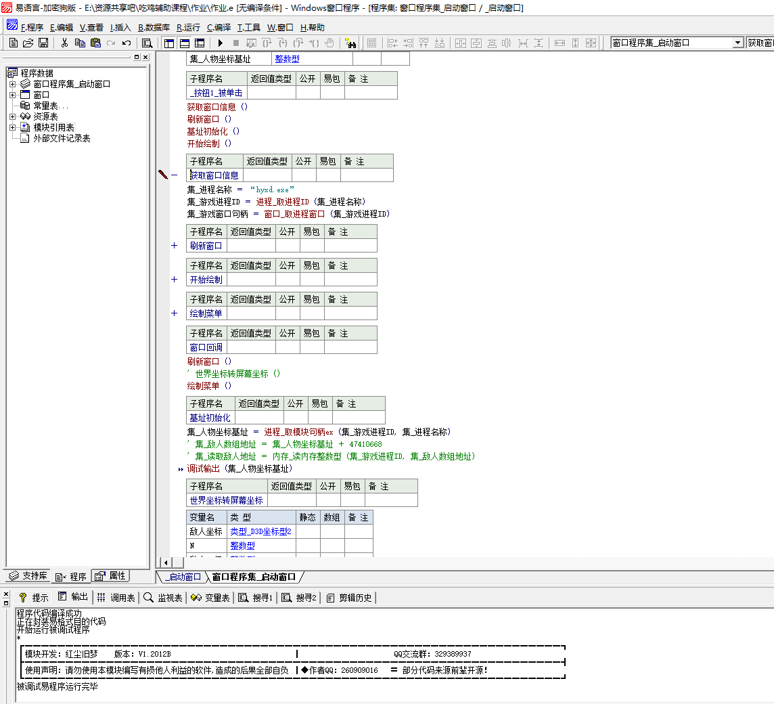The height and width of the screenshot is (704, 774).
Task: Open the 变量表 output tab
Action: pyautogui.click(x=211, y=598)
